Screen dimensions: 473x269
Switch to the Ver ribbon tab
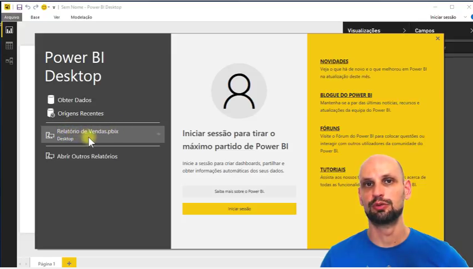[x=57, y=17]
